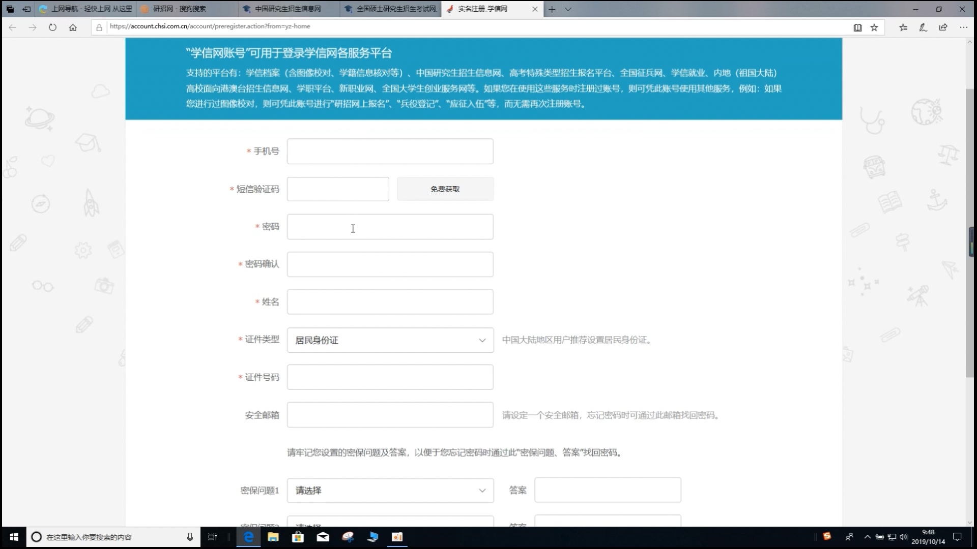Open the favorites hub icon
This screenshot has width=977, height=549.
click(903, 27)
